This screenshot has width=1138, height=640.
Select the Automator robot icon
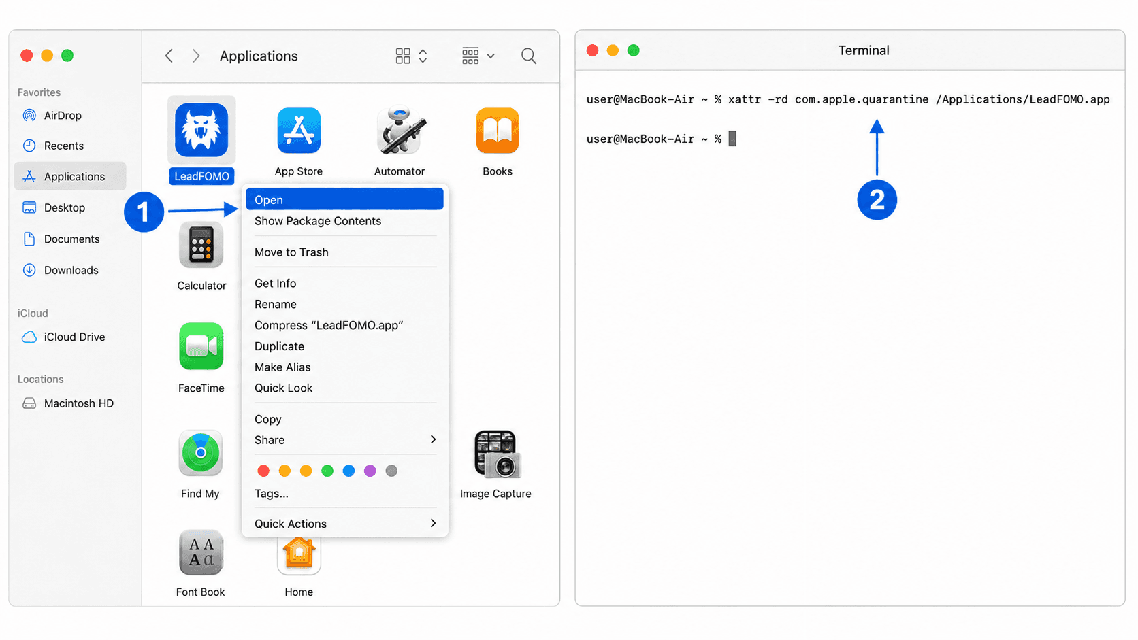click(x=400, y=131)
